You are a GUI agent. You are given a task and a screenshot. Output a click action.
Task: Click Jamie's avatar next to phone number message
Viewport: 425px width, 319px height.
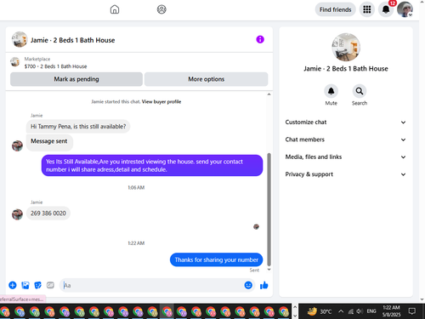17,214
